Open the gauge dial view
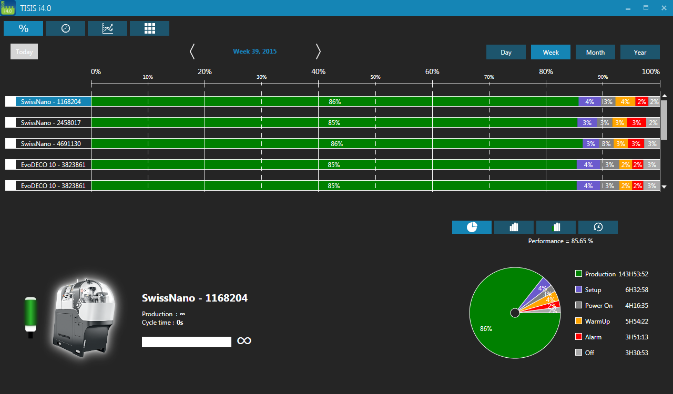673x394 pixels. click(65, 28)
